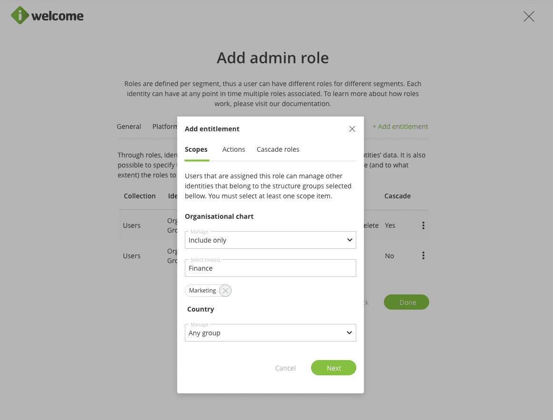Screen dimensions: 553x420
Task: Click the Include only dropdown arrow
Action: 350,240
